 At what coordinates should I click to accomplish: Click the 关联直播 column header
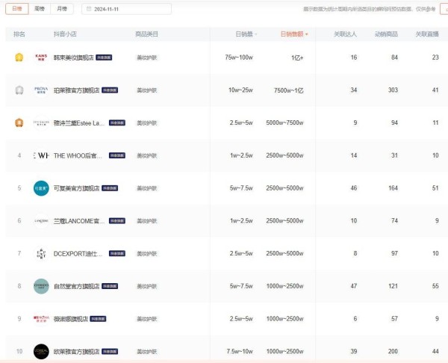tap(427, 34)
